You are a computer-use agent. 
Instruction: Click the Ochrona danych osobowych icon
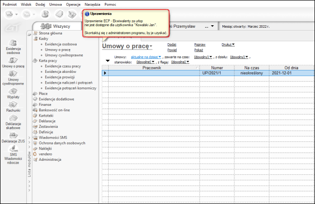click(x=35, y=143)
